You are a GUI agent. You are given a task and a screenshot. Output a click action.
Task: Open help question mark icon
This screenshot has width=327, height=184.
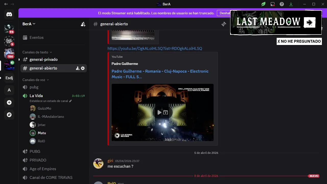282,4
